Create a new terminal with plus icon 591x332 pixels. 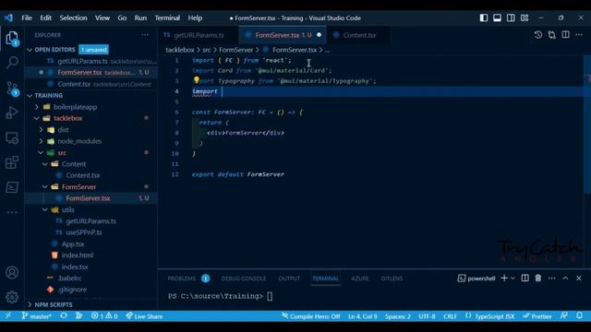[x=504, y=279]
